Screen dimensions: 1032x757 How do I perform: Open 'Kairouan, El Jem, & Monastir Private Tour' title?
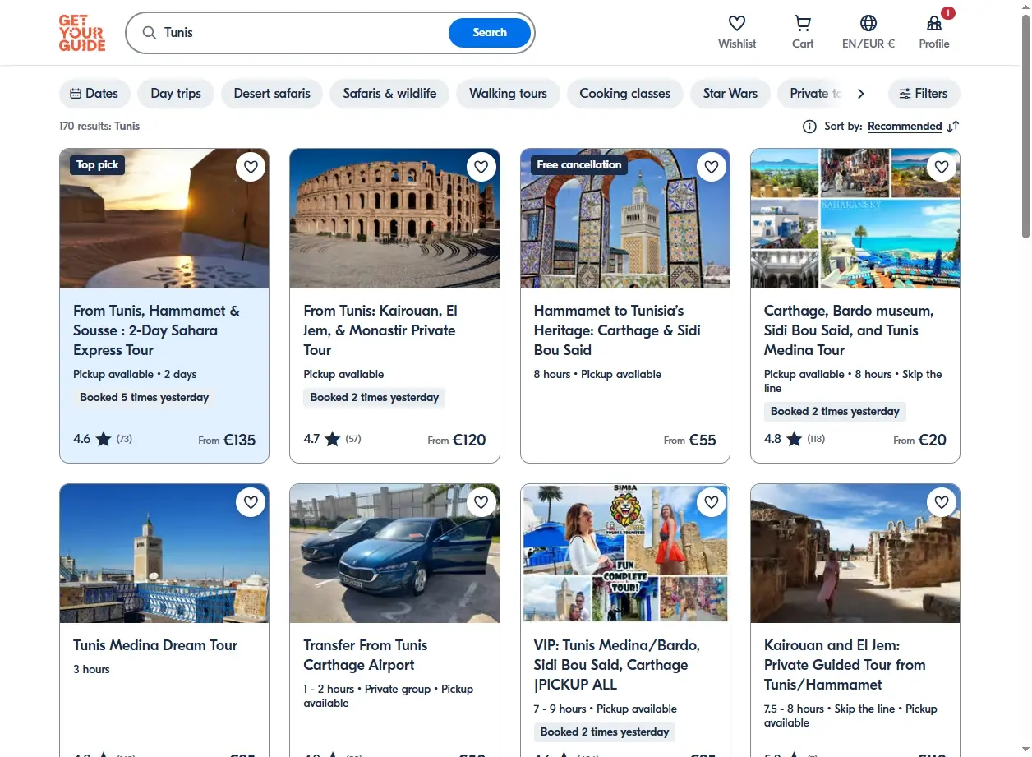[380, 330]
